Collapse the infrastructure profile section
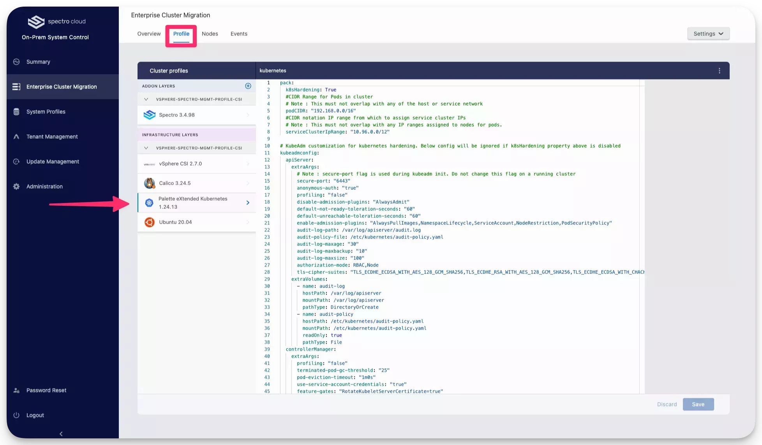Image resolution: width=762 pixels, height=445 pixels. click(146, 148)
